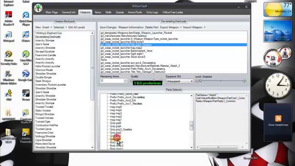Open Windows Movie Maker desktop icon
This screenshot has height=166, width=295.
(9, 77)
